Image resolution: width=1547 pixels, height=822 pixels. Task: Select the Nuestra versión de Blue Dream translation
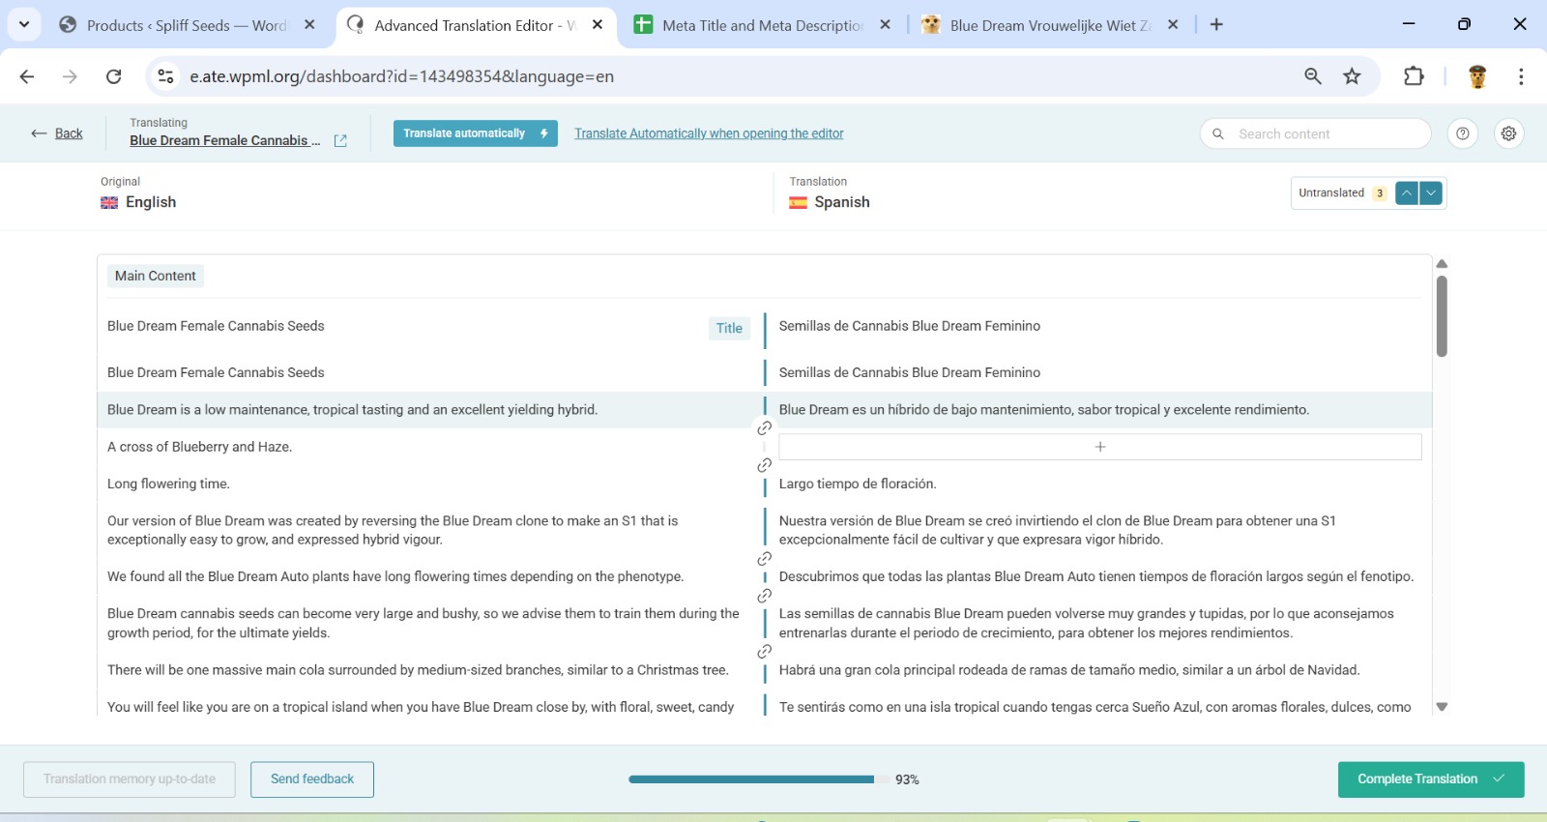[x=1058, y=530]
